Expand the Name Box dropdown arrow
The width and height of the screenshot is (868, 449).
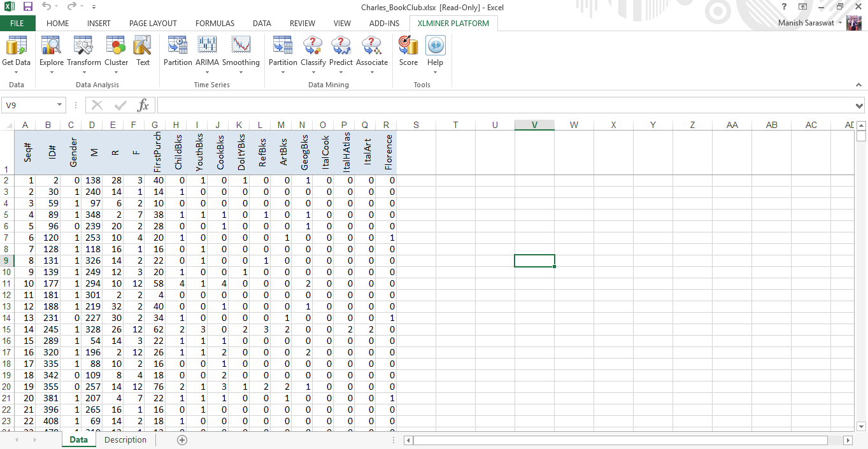tap(60, 105)
